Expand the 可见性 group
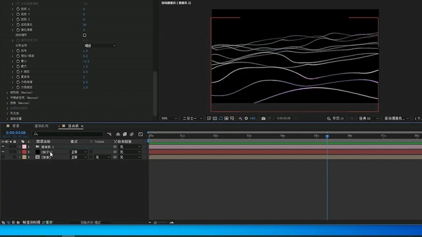This screenshot has width=422, height=237. [x=8, y=114]
